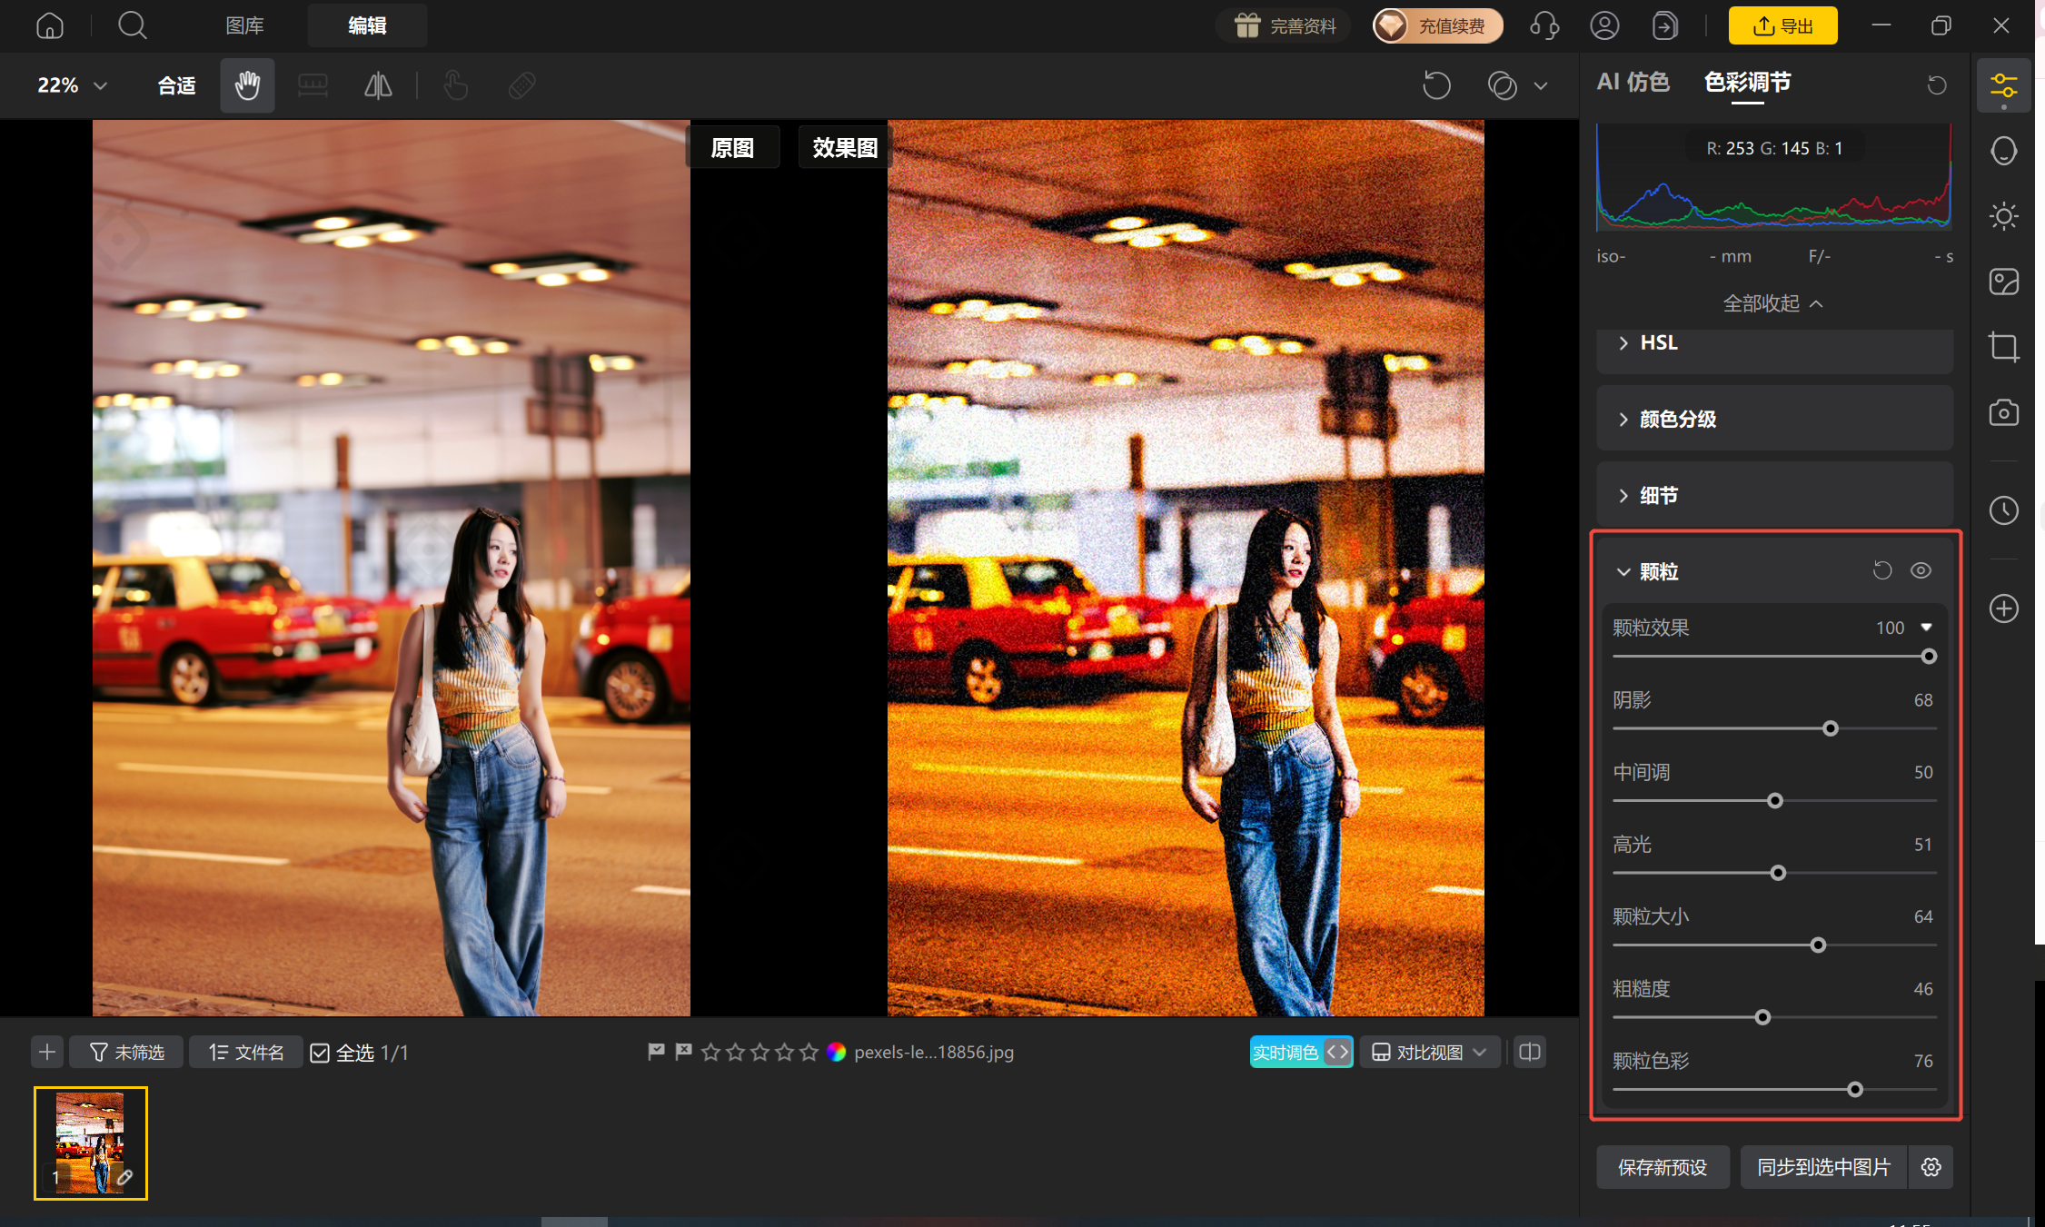The height and width of the screenshot is (1227, 2045).
Task: Switch to the 编辑 tab
Action: pyautogui.click(x=367, y=25)
